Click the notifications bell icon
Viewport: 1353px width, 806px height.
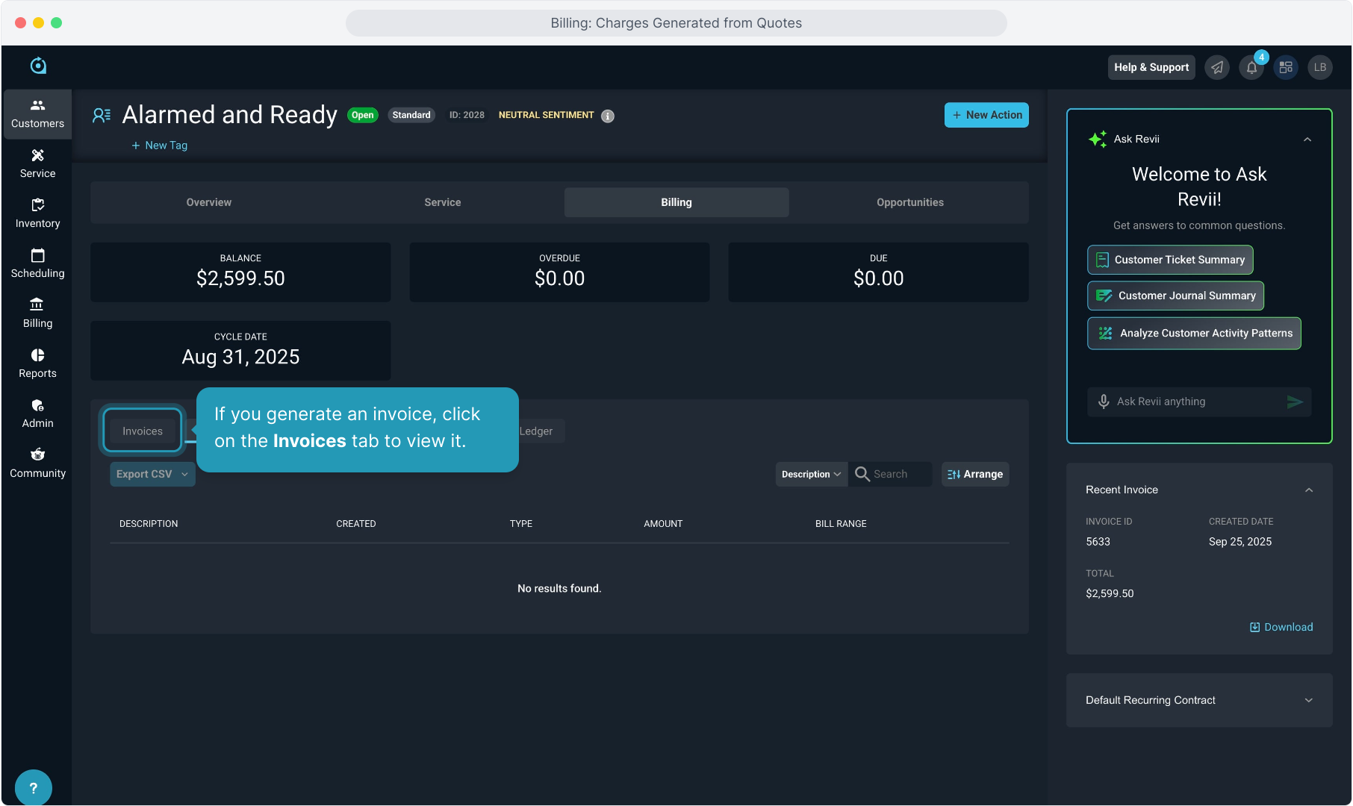click(x=1251, y=67)
